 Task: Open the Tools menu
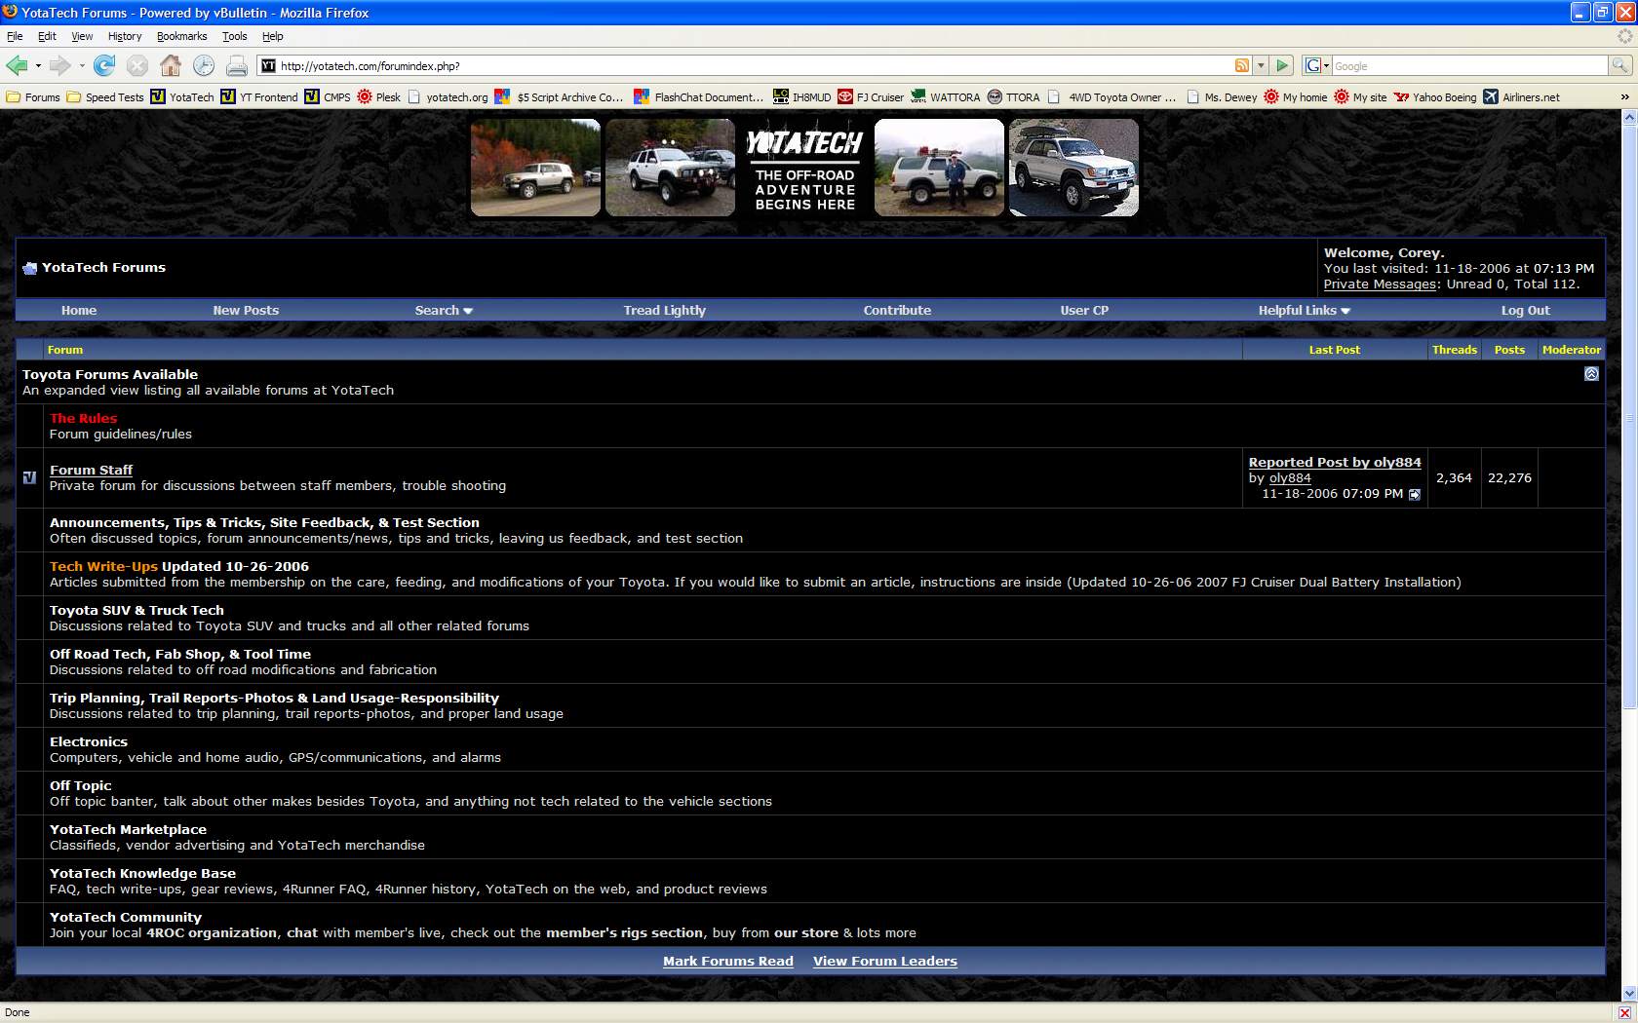coord(234,36)
